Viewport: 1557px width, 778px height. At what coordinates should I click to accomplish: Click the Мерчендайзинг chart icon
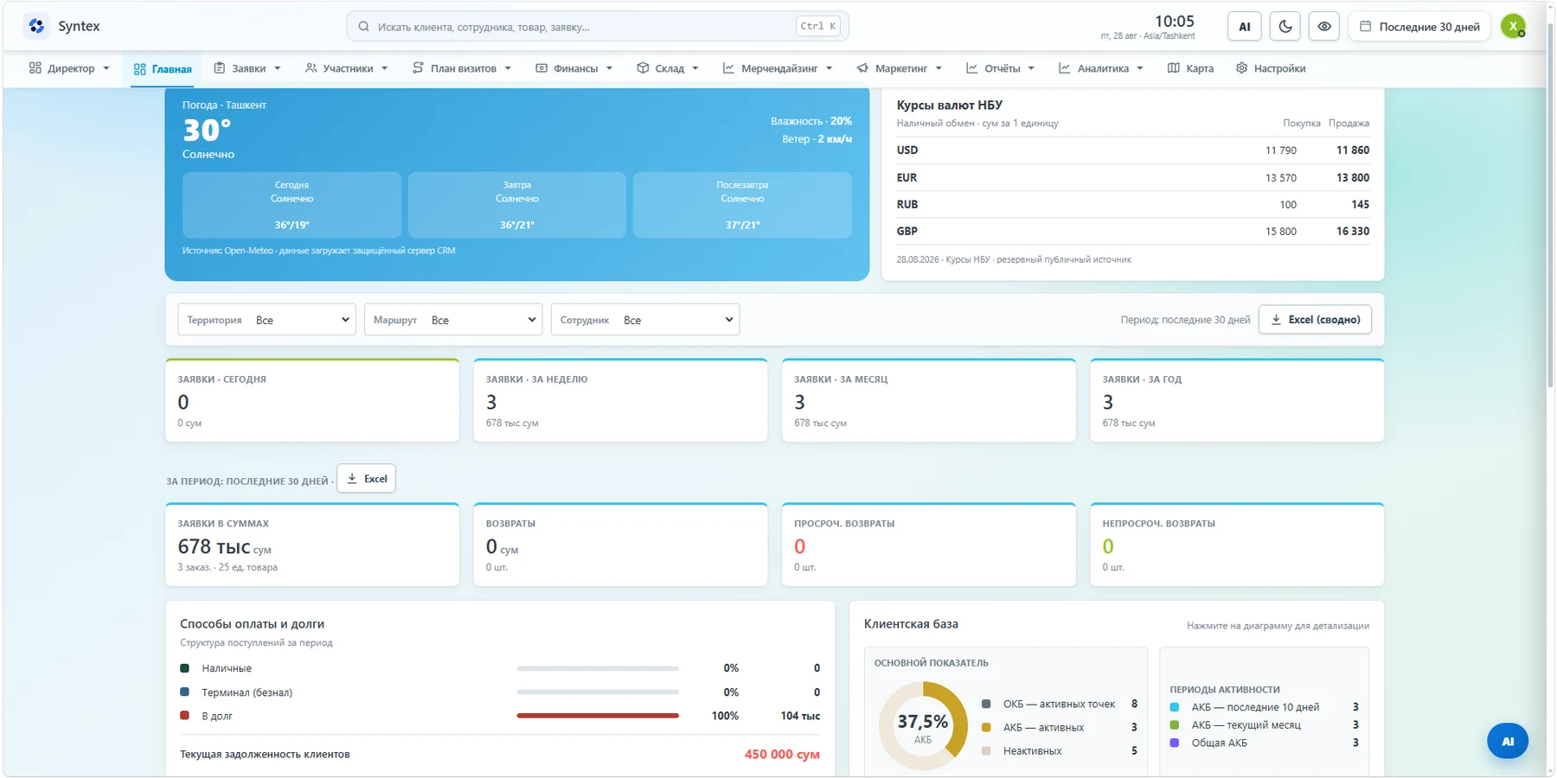click(728, 68)
